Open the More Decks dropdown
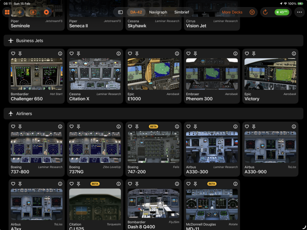 tap(232, 12)
